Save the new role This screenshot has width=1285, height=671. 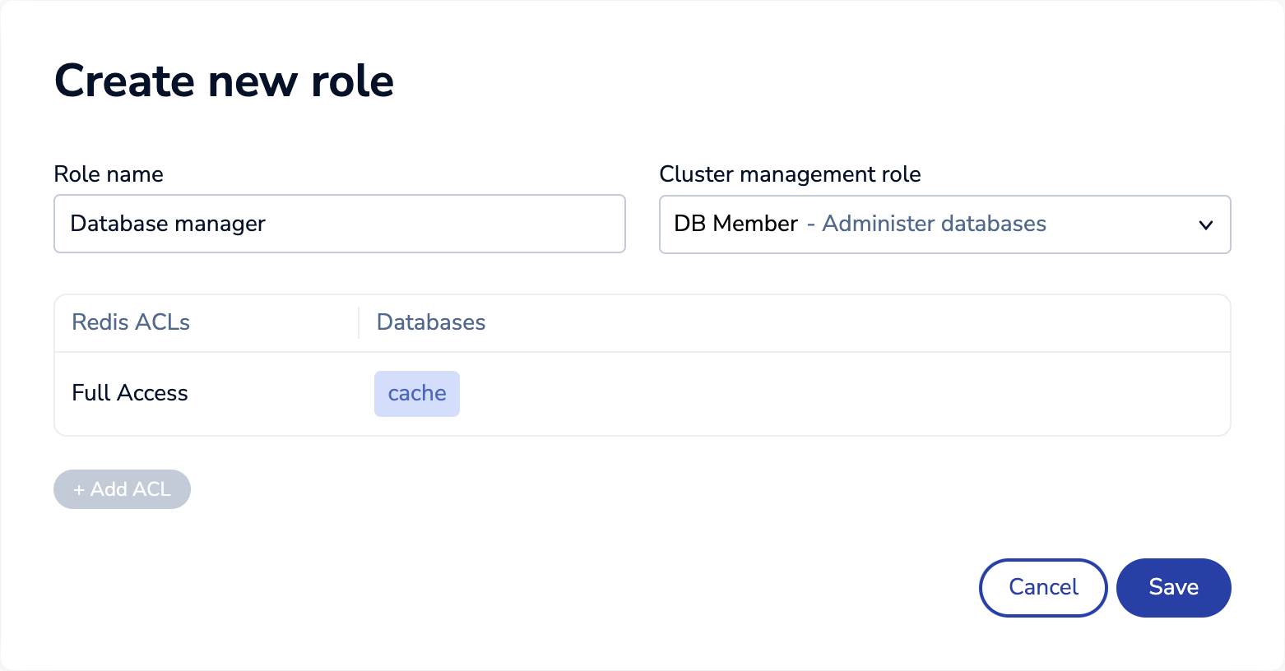(x=1172, y=587)
